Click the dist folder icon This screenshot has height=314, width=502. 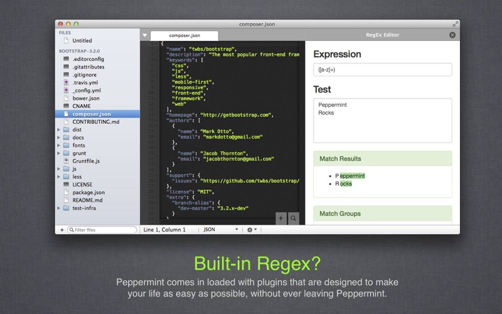pyautogui.click(x=67, y=130)
